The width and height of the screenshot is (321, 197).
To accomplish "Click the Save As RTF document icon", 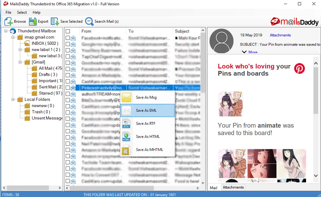I will [126, 124].
